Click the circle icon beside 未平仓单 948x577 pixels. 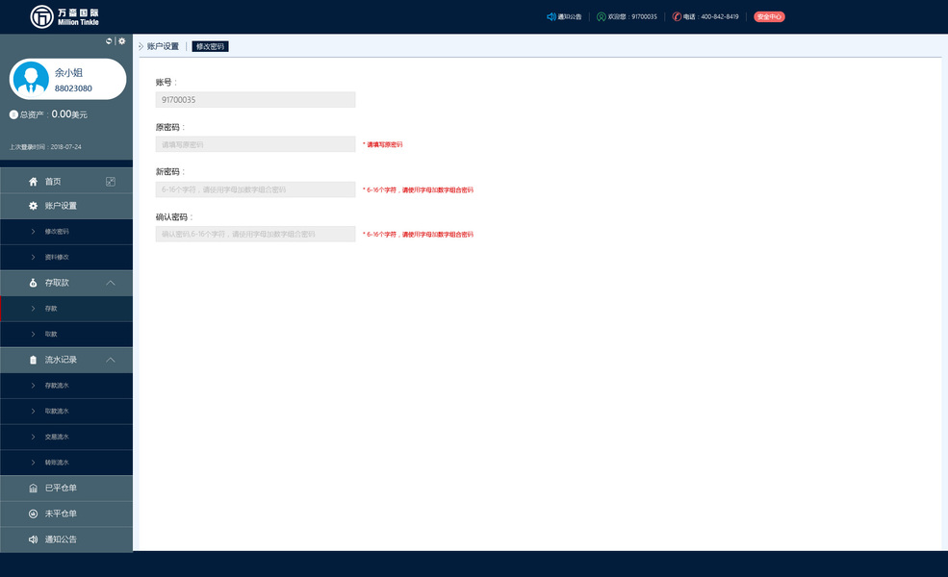point(34,514)
